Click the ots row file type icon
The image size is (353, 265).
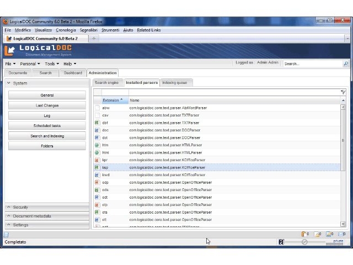[97, 212]
